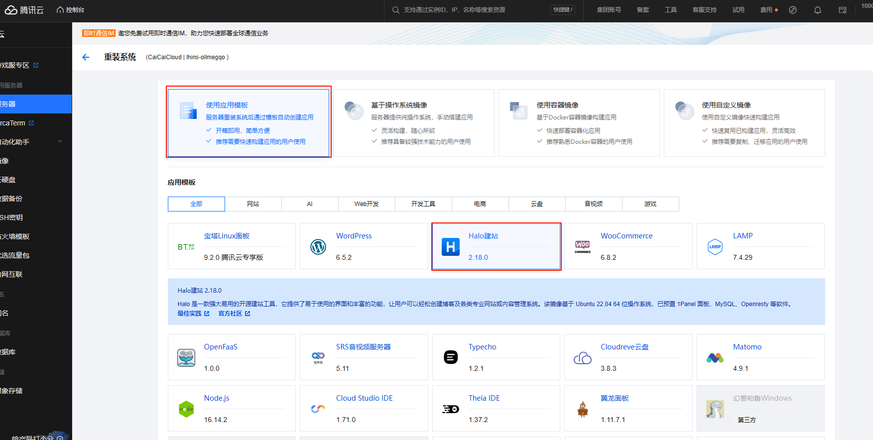The width and height of the screenshot is (873, 440).
Task: Click the custom image card icon
Action: [x=684, y=110]
